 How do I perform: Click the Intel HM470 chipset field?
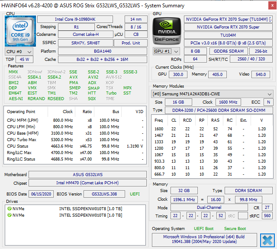point(87,183)
